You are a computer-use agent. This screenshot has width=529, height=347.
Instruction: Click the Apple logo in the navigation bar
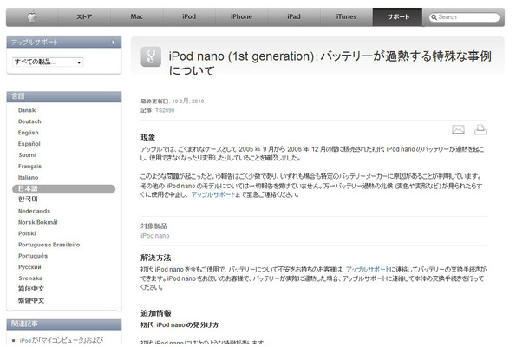tap(32, 16)
